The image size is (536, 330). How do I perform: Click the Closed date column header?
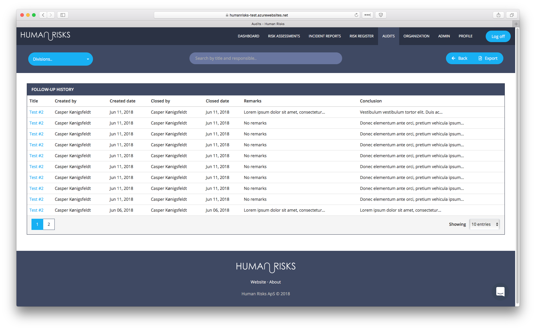(217, 101)
